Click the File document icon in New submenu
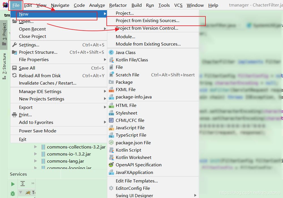This screenshot has width=283, height=198. pyautogui.click(x=111, y=67)
